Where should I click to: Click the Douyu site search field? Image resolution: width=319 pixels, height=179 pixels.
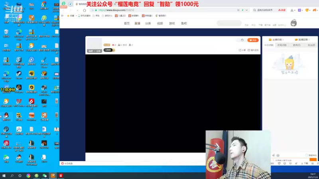(229, 23)
